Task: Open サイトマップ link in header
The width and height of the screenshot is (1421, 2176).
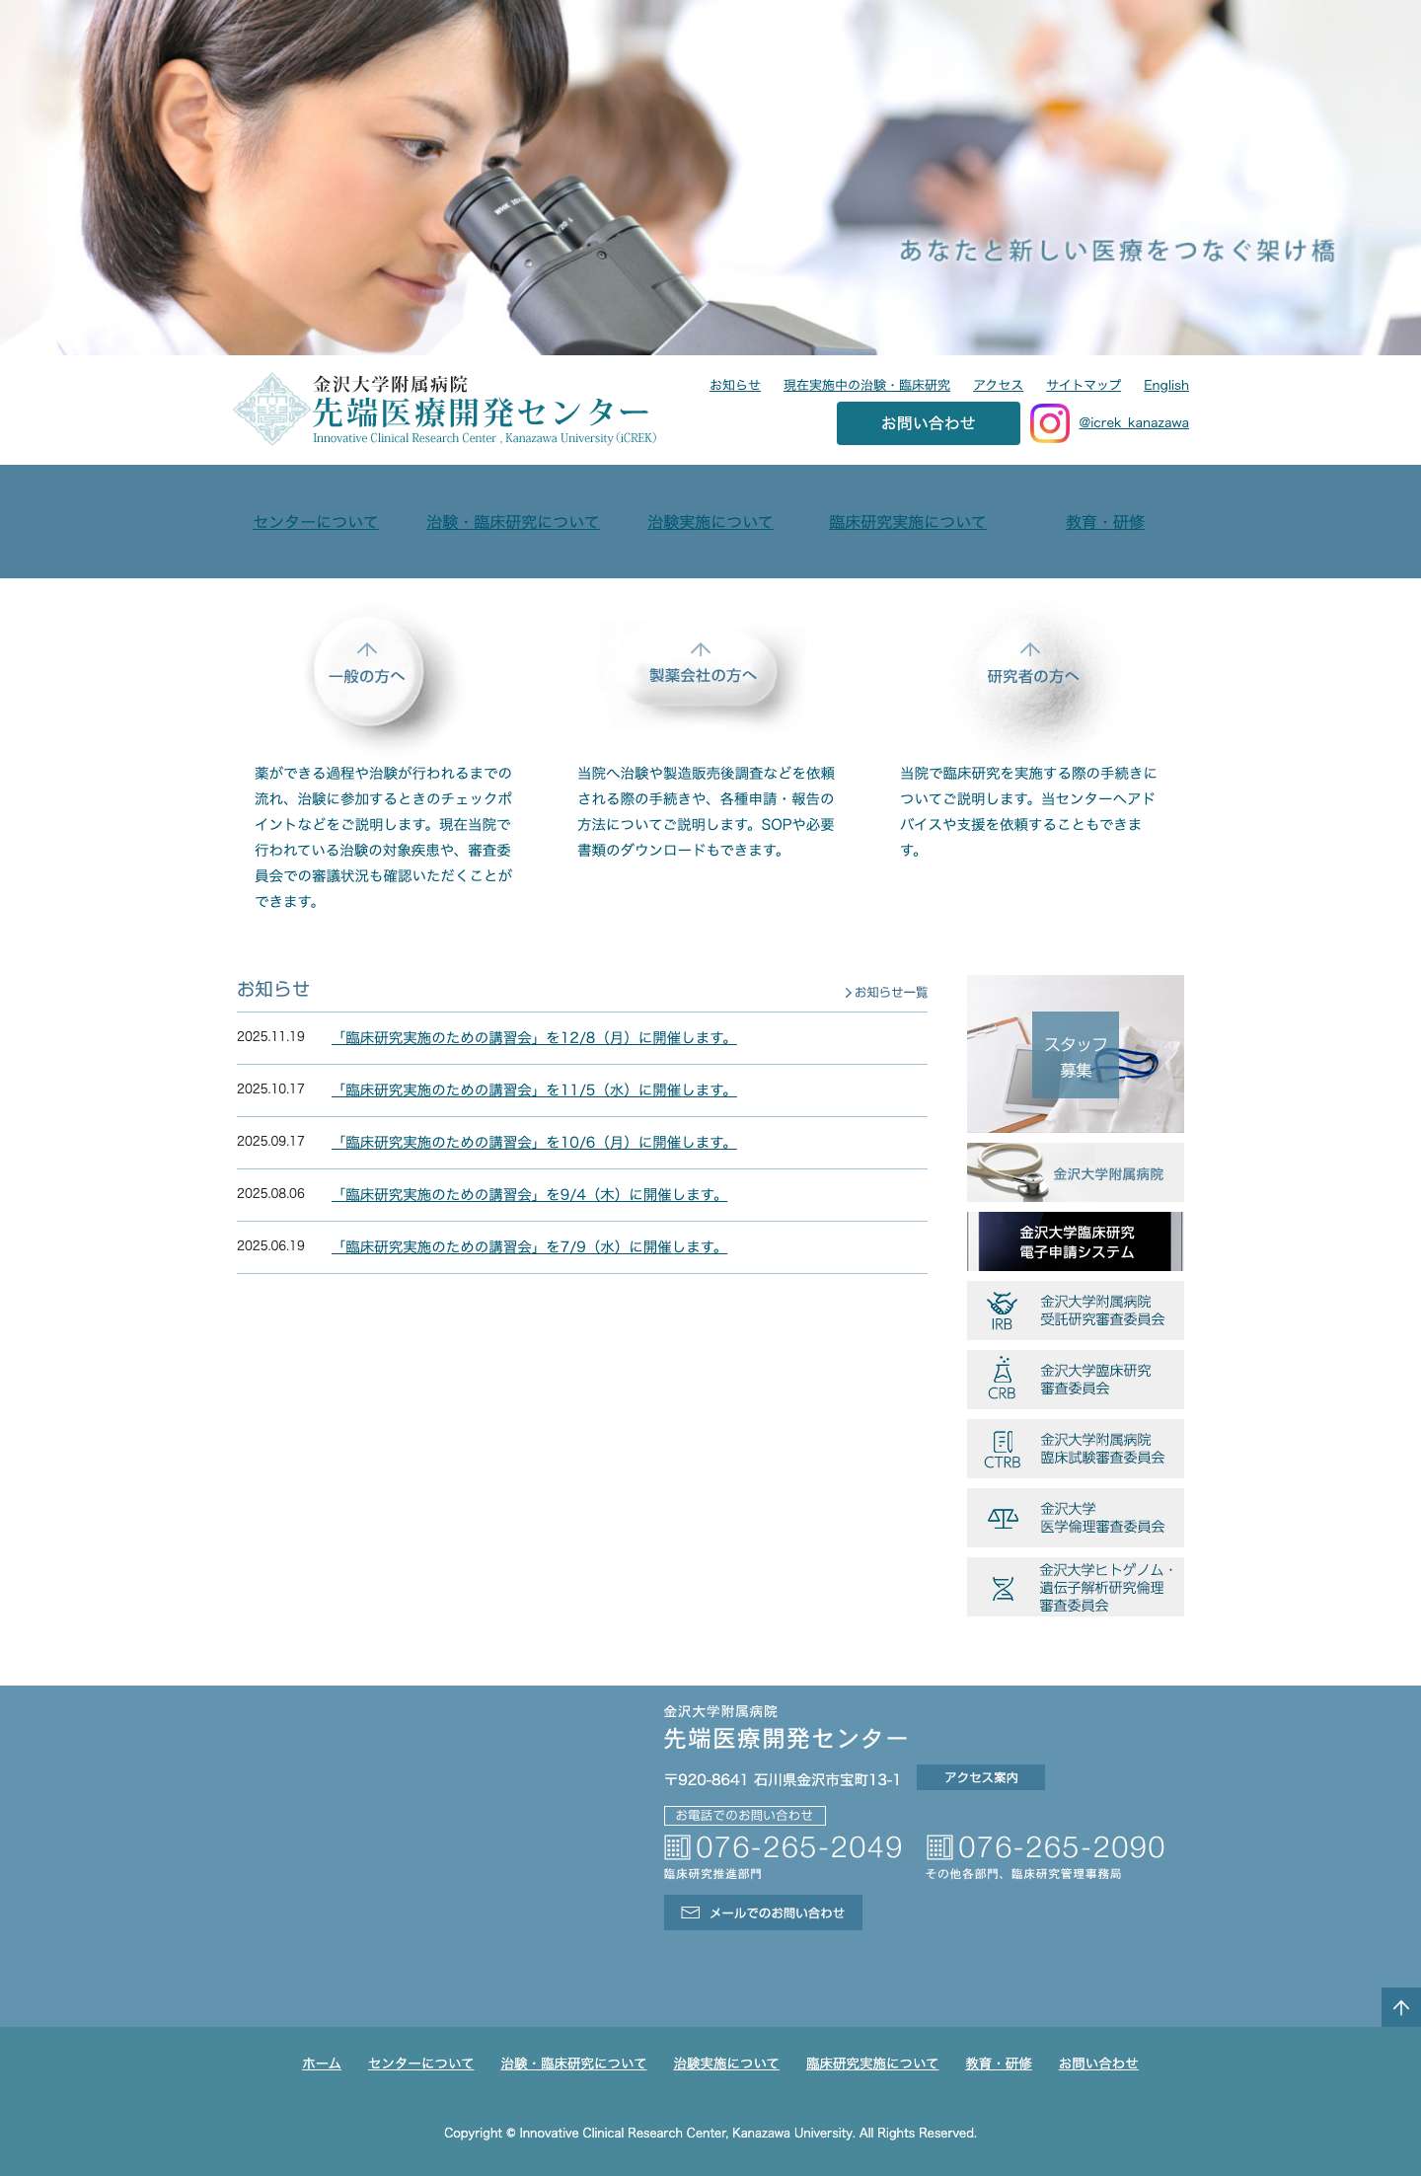Action: coord(1084,385)
